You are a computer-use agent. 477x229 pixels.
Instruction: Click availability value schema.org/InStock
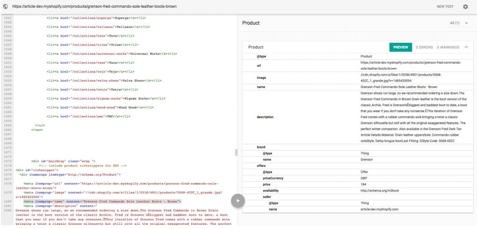(380, 191)
